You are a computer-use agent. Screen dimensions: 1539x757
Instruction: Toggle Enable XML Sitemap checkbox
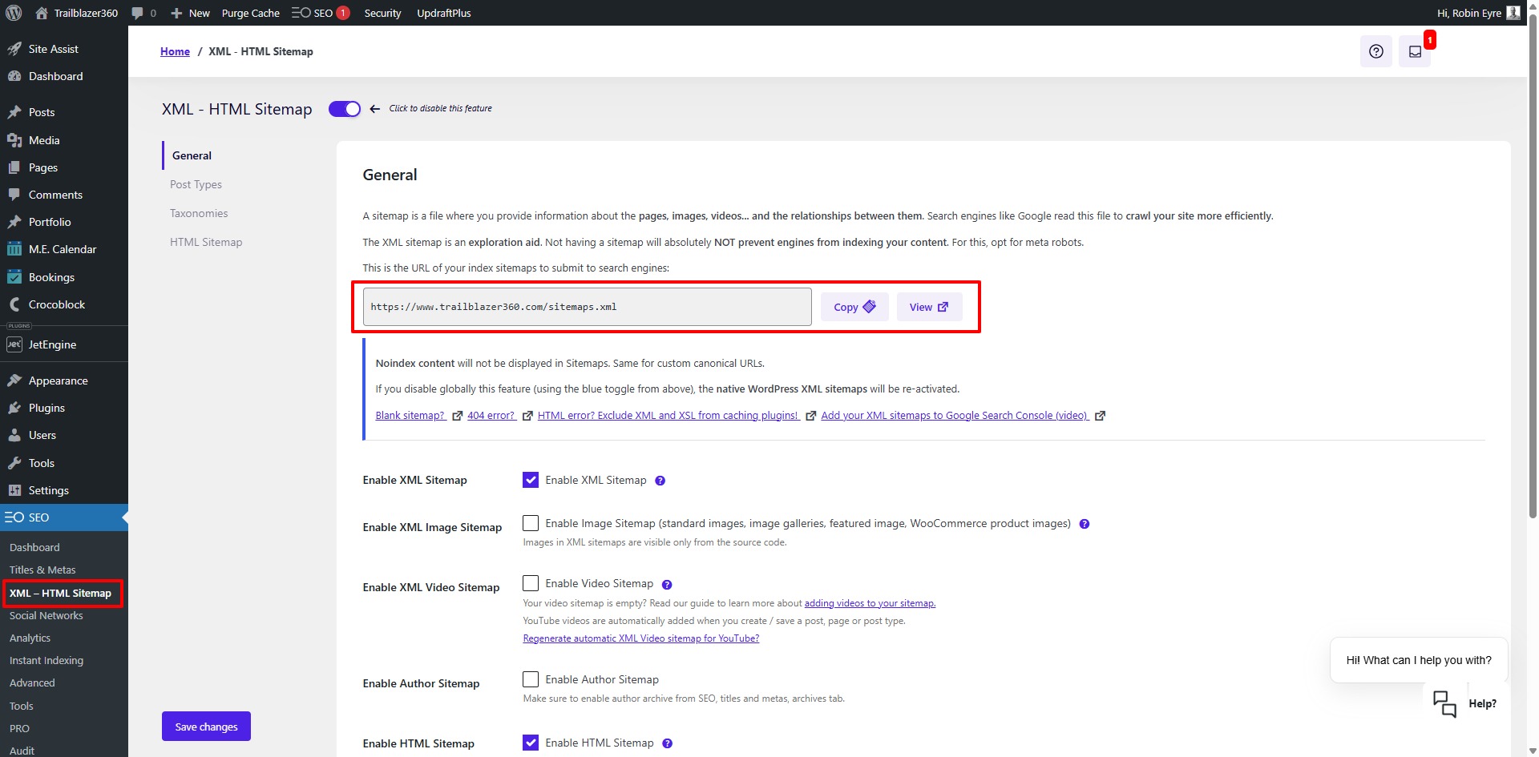pyautogui.click(x=531, y=480)
